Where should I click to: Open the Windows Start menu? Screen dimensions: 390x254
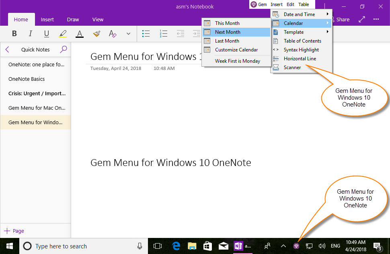coord(10,246)
